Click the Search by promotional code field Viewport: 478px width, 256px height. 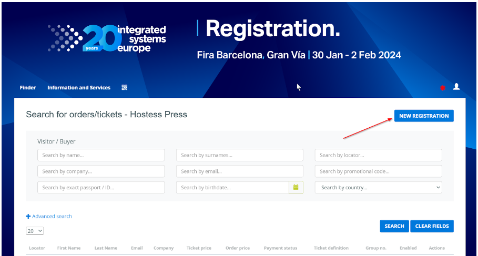(x=378, y=171)
